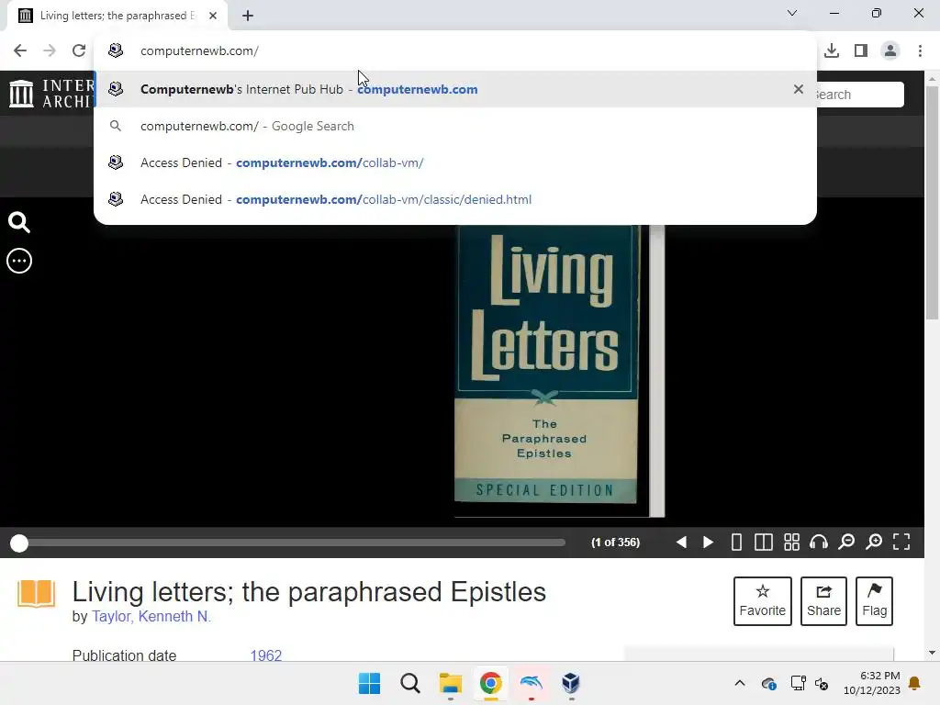
Task: Zoom out of the book page
Action: point(846,543)
